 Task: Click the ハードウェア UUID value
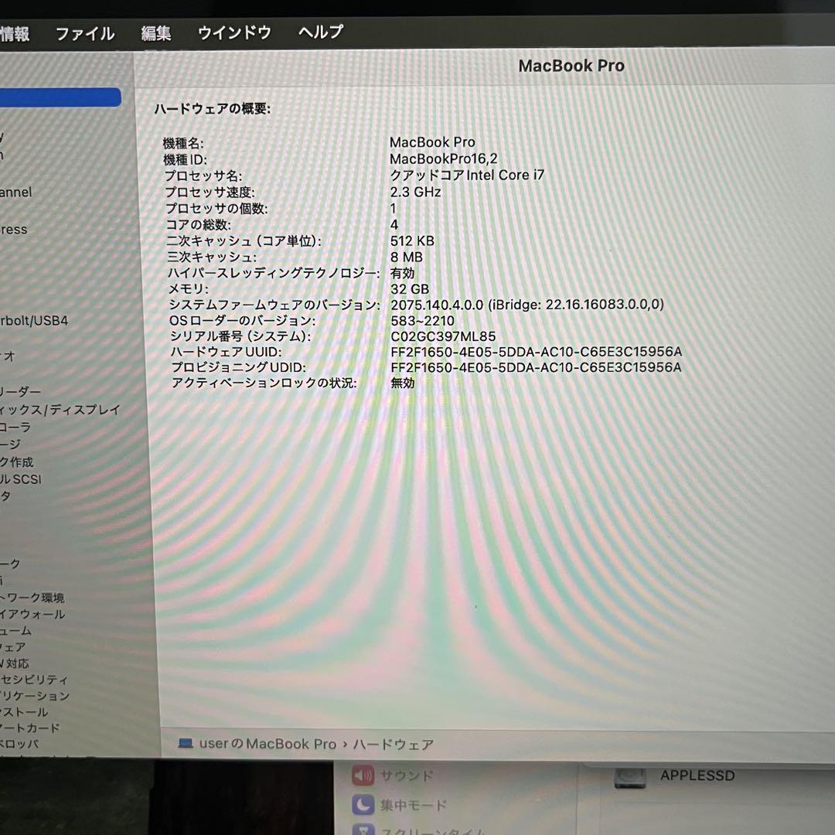click(x=537, y=352)
